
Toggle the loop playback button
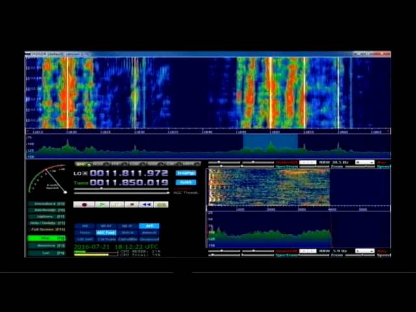click(161, 205)
